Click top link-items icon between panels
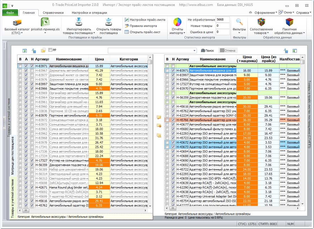Viewport: 314px width, 229px height. click(x=159, y=117)
